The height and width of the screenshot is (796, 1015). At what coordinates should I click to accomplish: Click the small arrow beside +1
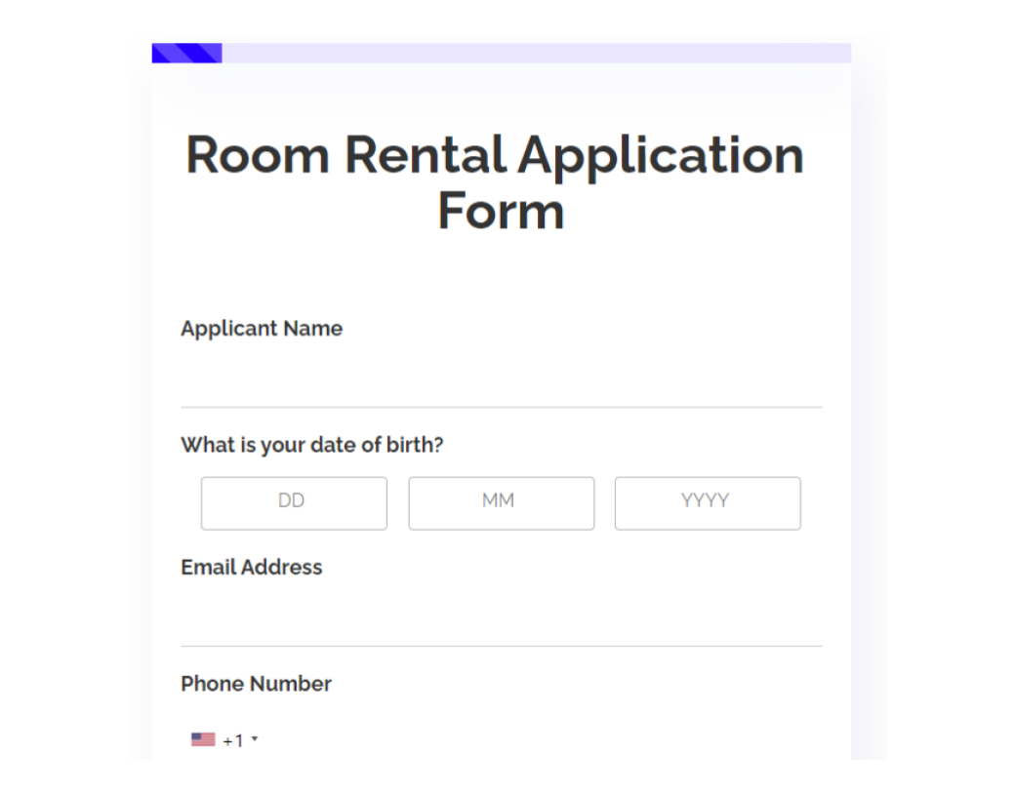[255, 738]
